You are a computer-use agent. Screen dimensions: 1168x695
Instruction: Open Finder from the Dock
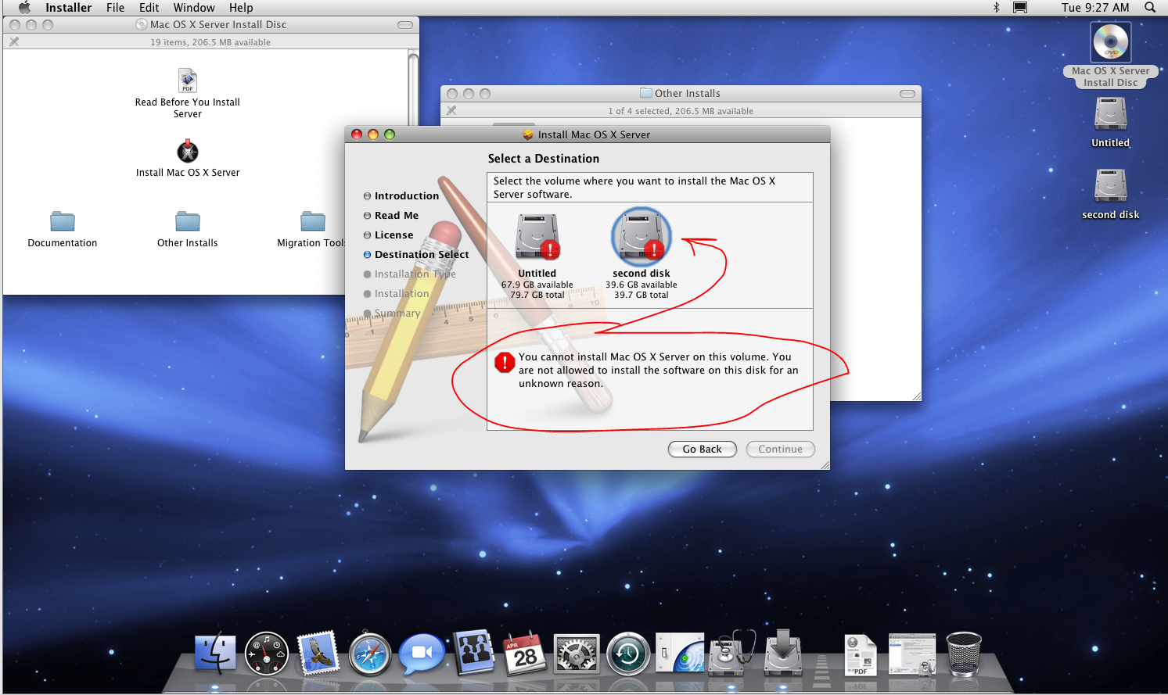pos(215,653)
